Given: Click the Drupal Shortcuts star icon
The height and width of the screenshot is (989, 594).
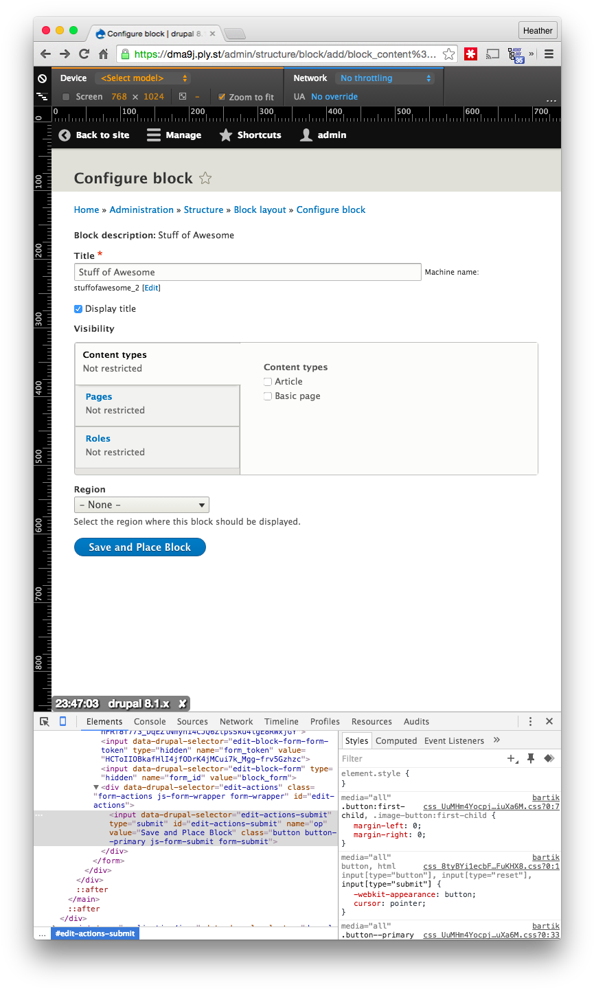Looking at the screenshot, I should click(x=227, y=135).
